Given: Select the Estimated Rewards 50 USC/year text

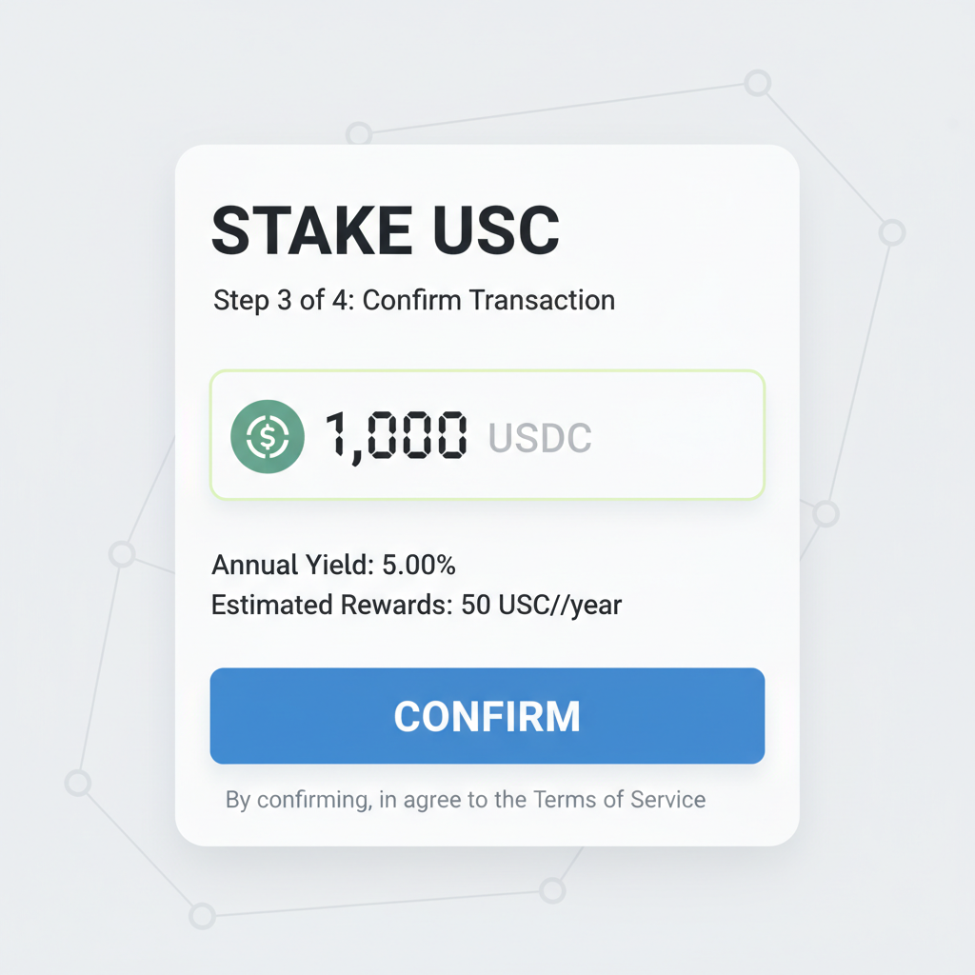Looking at the screenshot, I should (x=416, y=605).
